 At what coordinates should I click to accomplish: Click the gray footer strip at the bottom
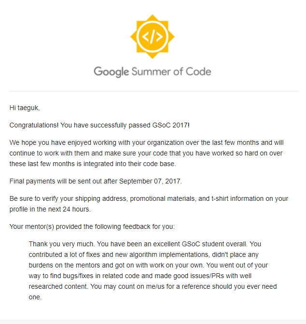coord(153,322)
